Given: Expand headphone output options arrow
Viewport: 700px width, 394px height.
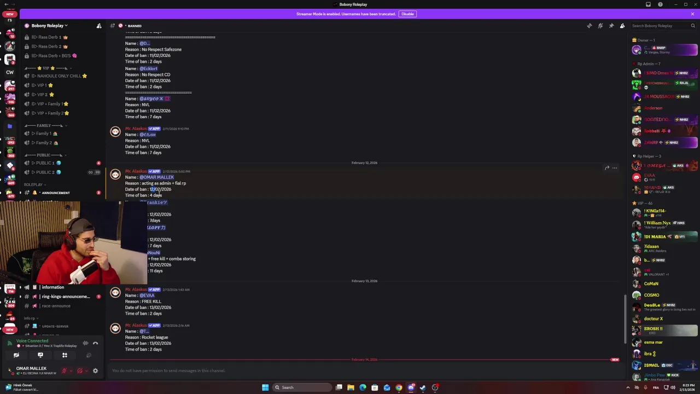Looking at the screenshot, I should point(86,370).
